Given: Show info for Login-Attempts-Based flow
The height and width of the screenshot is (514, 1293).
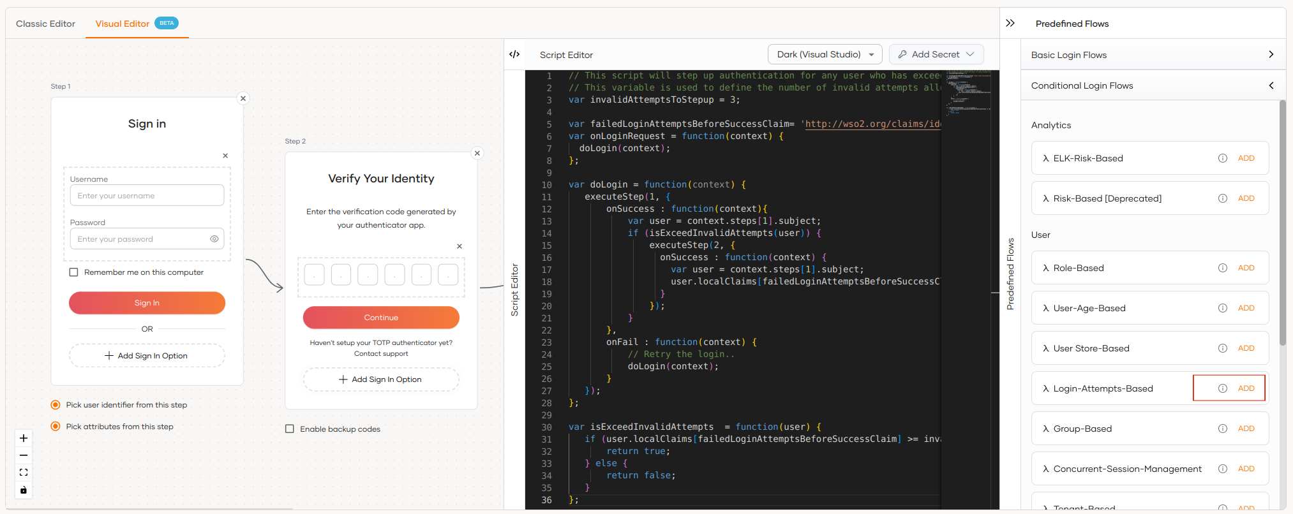Looking at the screenshot, I should pyautogui.click(x=1223, y=388).
